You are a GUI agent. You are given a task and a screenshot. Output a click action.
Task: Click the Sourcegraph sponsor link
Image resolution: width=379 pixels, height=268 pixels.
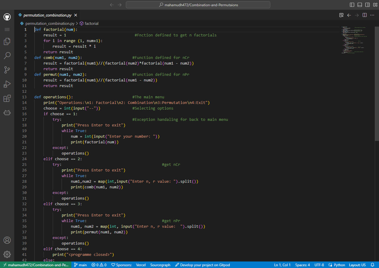pyautogui.click(x=160, y=265)
